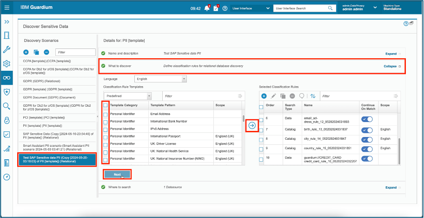
Task: Open the Harden padlock icon in sidebar
Action: (x=7, y=120)
